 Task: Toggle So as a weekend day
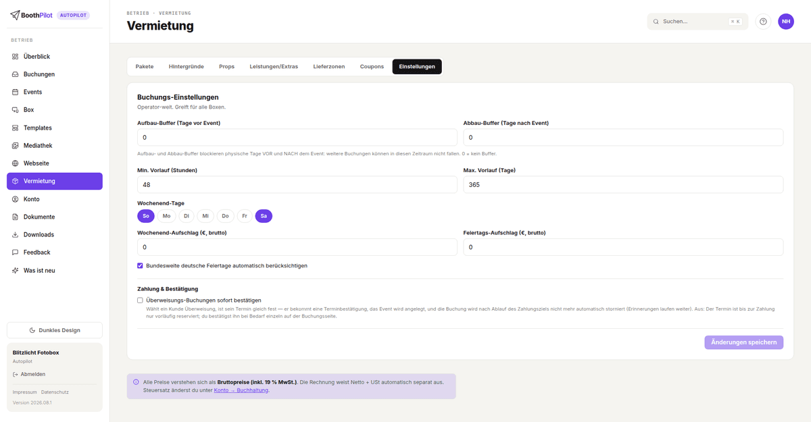[145, 216]
